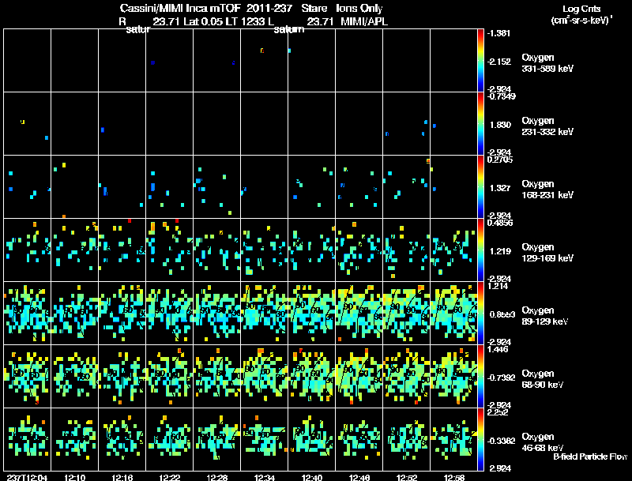Open the 129-169 keV panel at 12:22
Image resolution: width=632 pixels, height=481 pixels.
click(169, 250)
